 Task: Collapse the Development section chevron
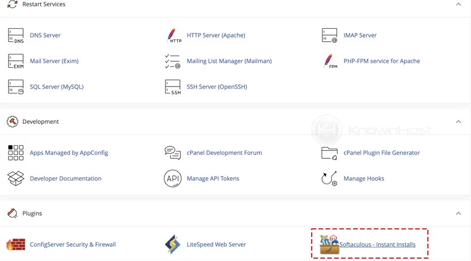pos(458,122)
